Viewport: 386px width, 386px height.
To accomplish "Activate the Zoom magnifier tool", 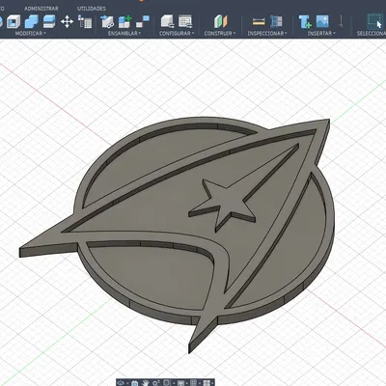I will (x=155, y=383).
